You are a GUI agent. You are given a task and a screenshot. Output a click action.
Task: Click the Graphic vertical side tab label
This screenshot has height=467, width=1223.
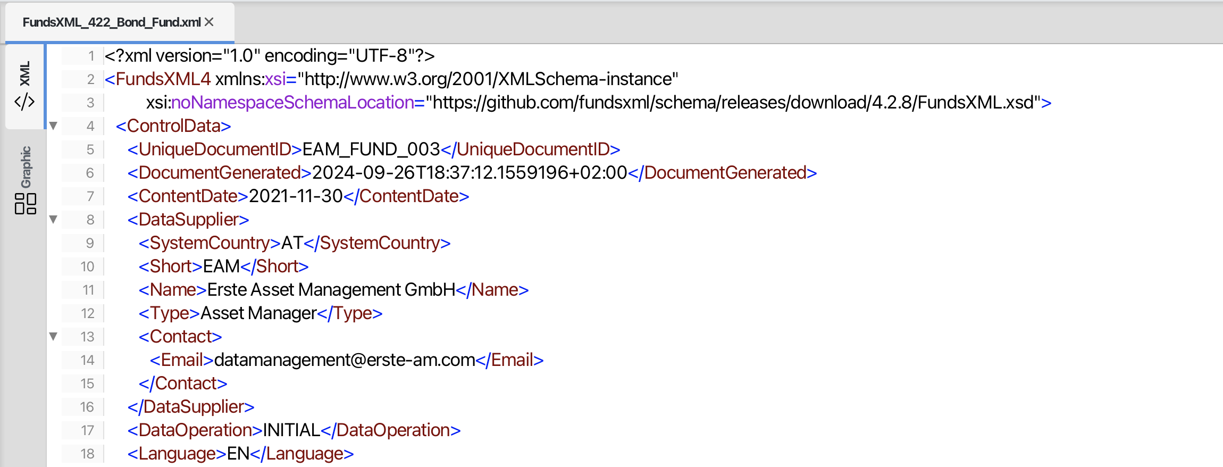(x=26, y=167)
